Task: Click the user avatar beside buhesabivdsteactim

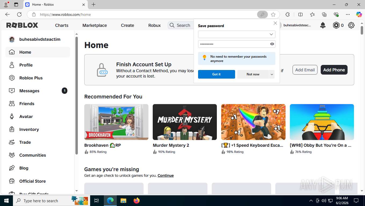Action: point(12,39)
